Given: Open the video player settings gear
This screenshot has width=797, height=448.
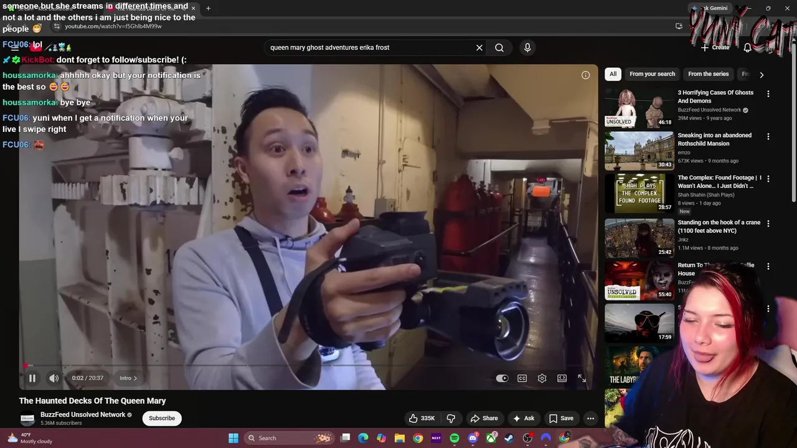Looking at the screenshot, I should pyautogui.click(x=542, y=378).
